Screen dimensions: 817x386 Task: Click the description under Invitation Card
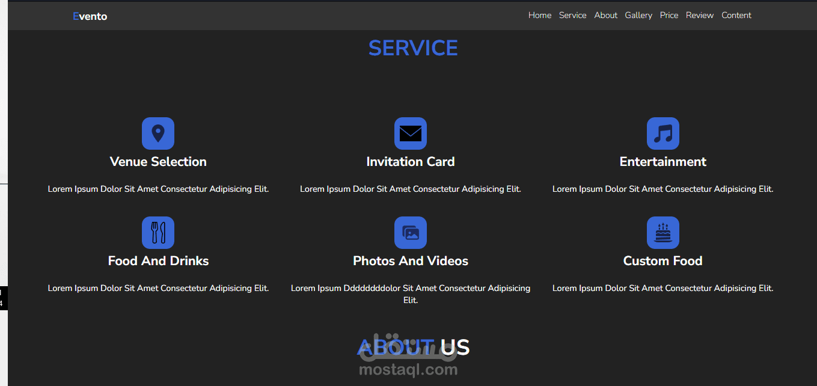(x=411, y=189)
